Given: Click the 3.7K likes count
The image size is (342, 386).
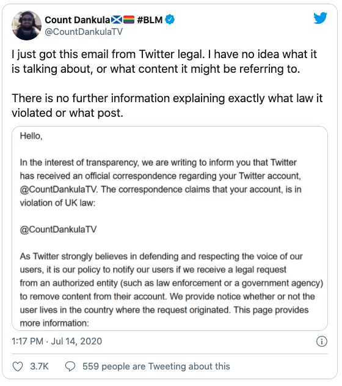Looking at the screenshot, I should coord(39,366).
